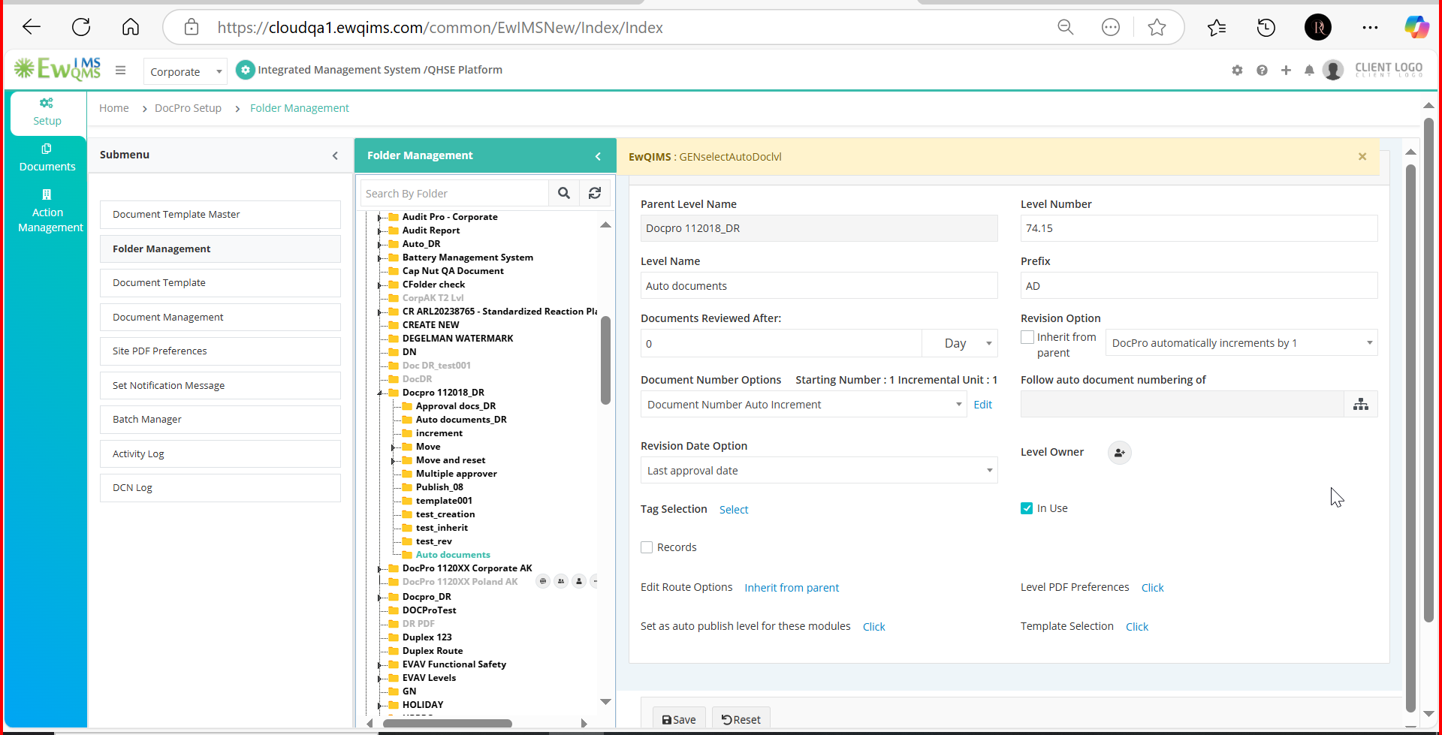
Task: Open the hierarchy picker for auto document numbering
Action: [x=1361, y=405]
